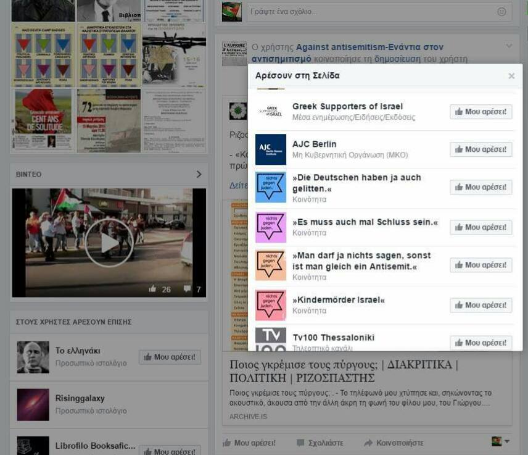Click Greek Supporters of Israel logo
The height and width of the screenshot is (455, 528).
271,112
